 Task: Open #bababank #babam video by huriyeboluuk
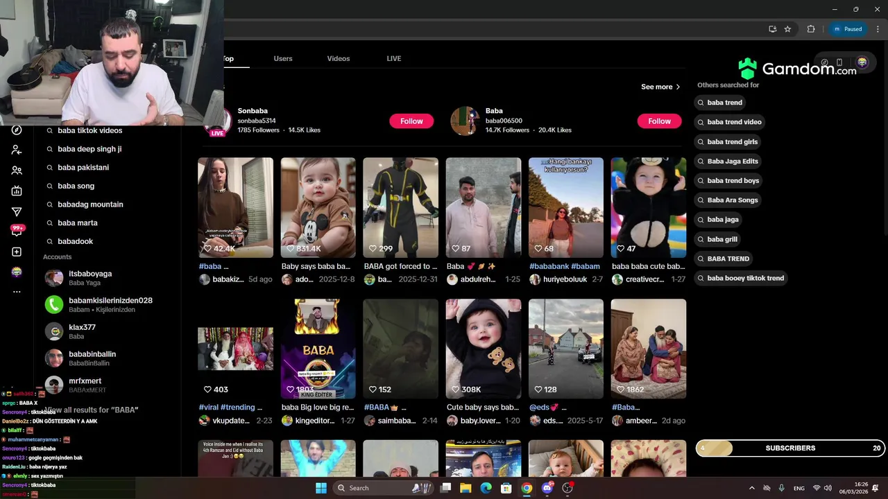tap(566, 208)
